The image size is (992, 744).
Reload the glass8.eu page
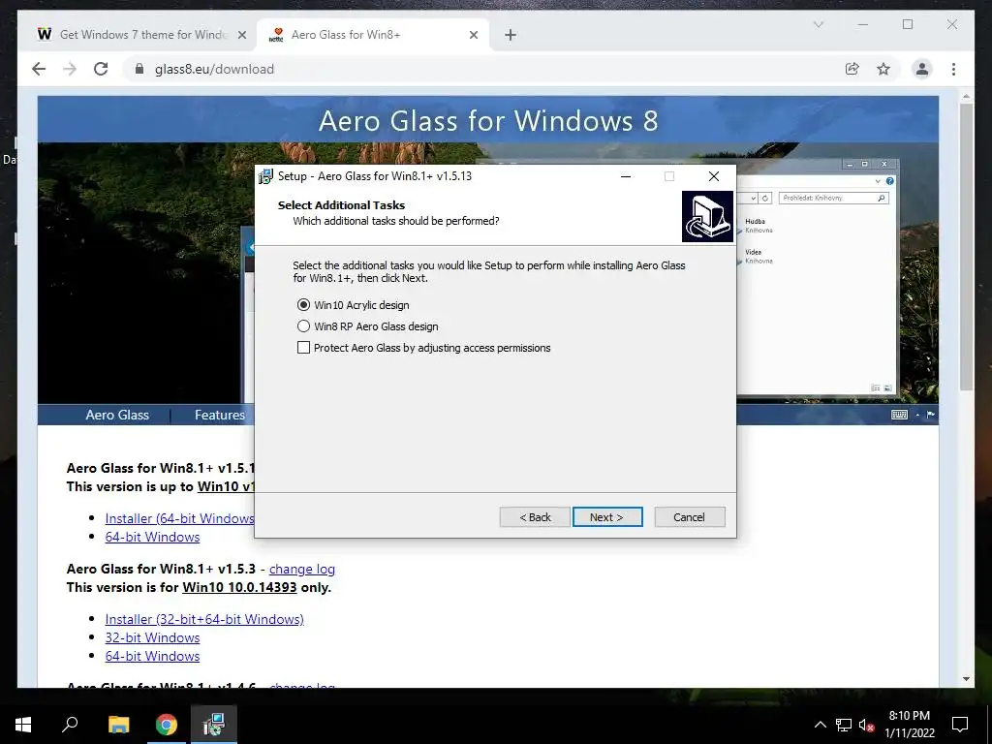pos(101,69)
